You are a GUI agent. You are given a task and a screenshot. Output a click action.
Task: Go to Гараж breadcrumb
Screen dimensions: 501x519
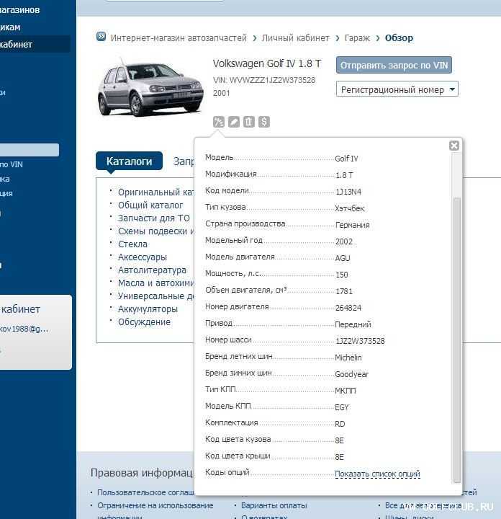(x=357, y=38)
